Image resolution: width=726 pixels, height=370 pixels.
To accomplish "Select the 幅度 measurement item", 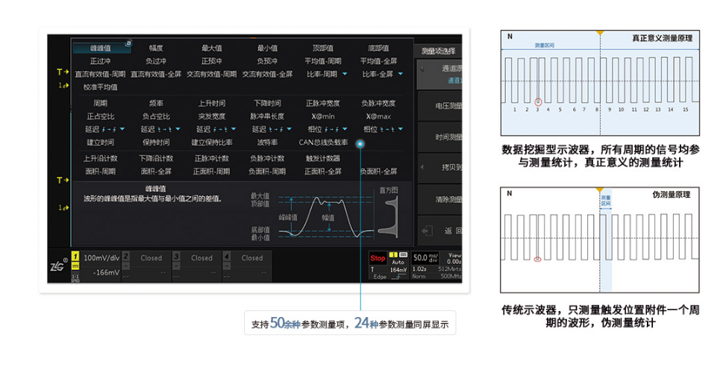I will (156, 48).
